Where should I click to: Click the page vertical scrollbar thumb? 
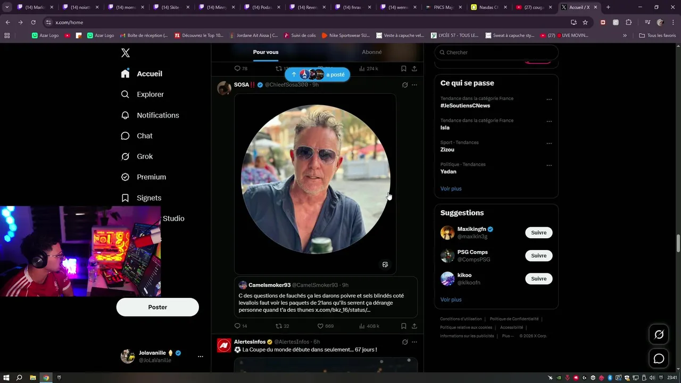tap(678, 243)
